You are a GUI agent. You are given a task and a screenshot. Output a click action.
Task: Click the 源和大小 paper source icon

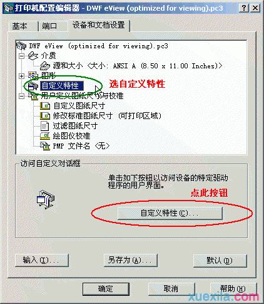45,66
